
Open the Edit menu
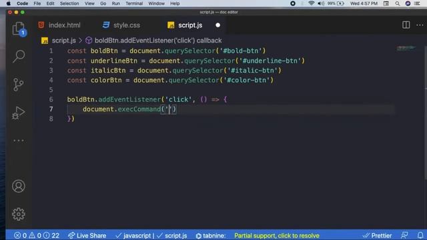coord(50,3)
